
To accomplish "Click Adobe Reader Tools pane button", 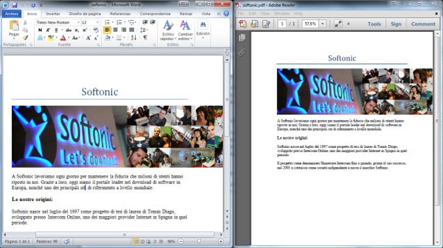I will [374, 24].
